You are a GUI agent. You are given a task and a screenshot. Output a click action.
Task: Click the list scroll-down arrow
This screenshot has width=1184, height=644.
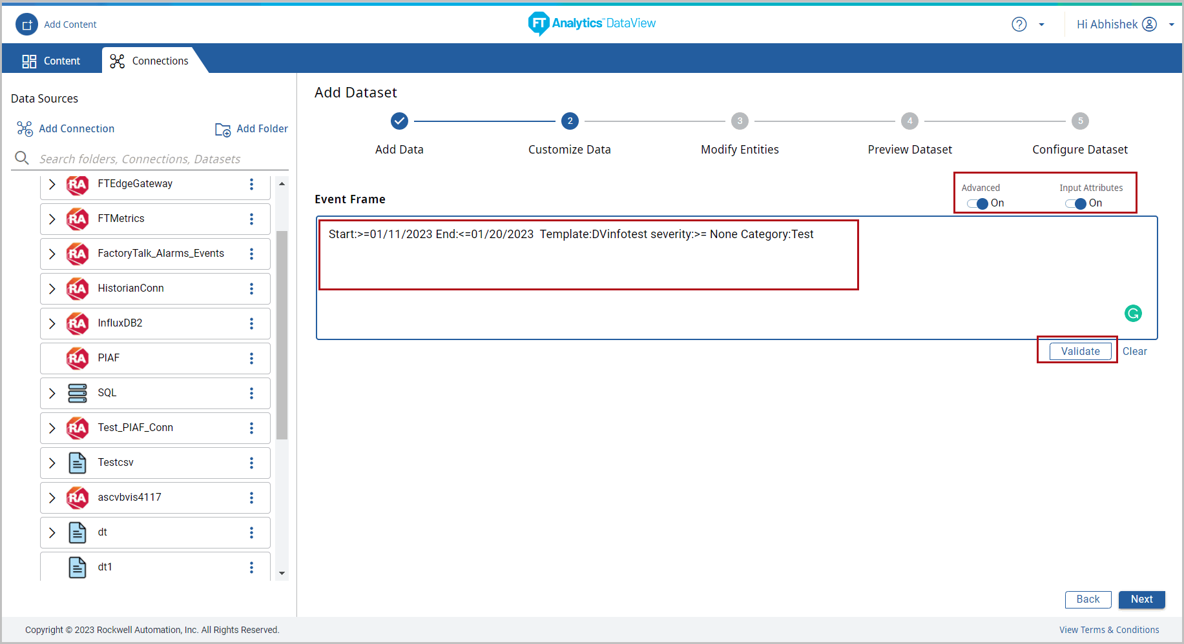coord(282,573)
